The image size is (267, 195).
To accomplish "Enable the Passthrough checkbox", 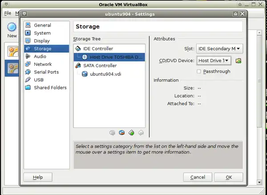I will pos(199,71).
